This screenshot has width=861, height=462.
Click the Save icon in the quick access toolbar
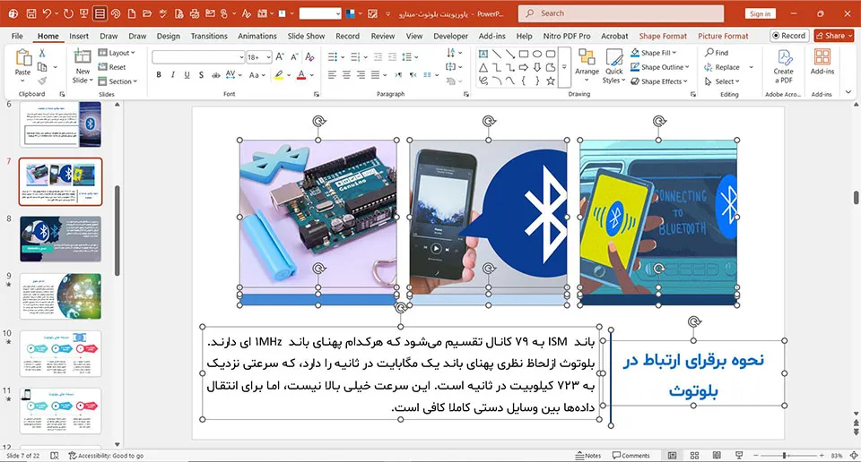31,13
